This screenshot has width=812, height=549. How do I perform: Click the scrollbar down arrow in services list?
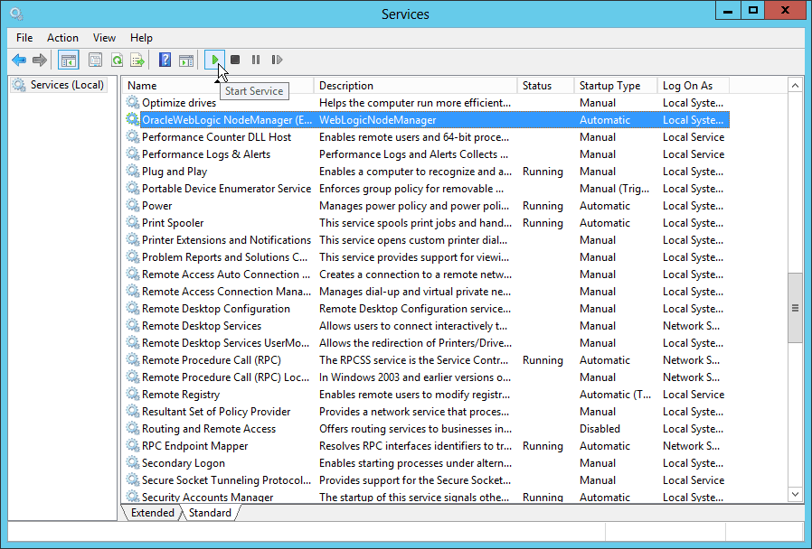[x=796, y=494]
